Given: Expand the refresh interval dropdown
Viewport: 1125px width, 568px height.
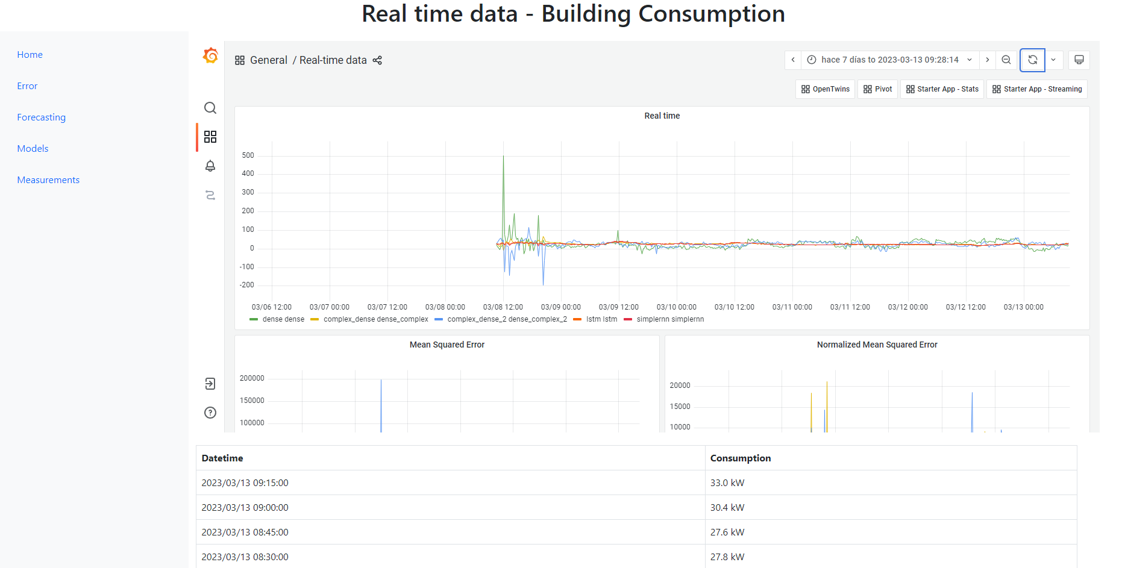Looking at the screenshot, I should 1053,60.
